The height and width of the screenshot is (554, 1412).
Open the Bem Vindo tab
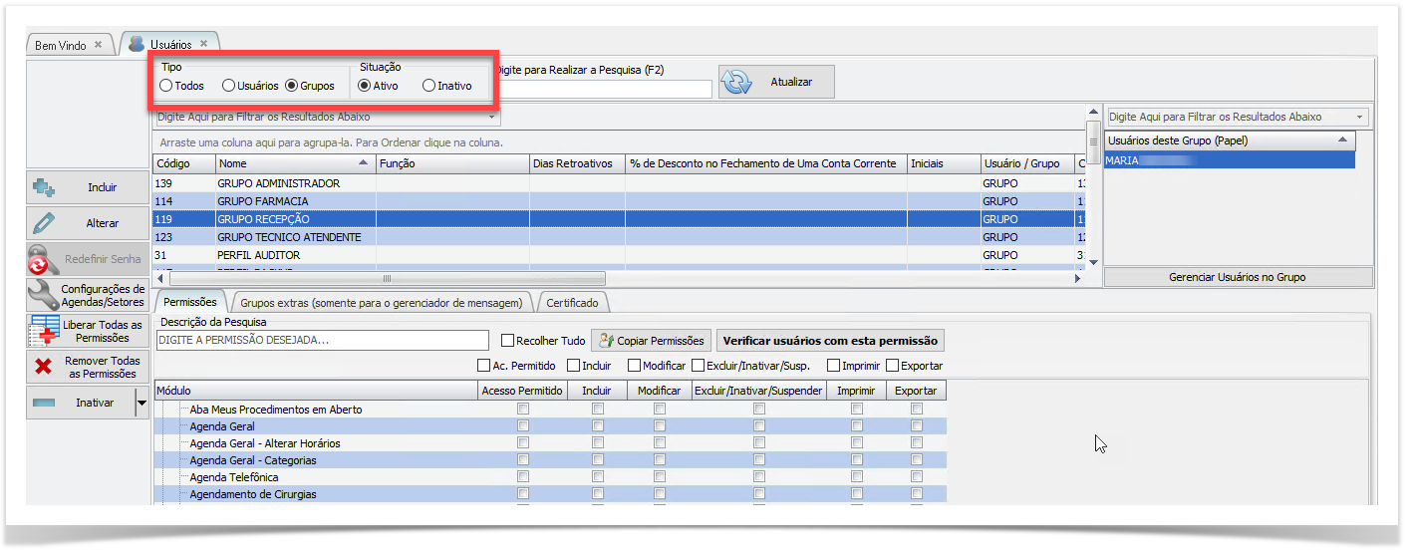pyautogui.click(x=61, y=45)
